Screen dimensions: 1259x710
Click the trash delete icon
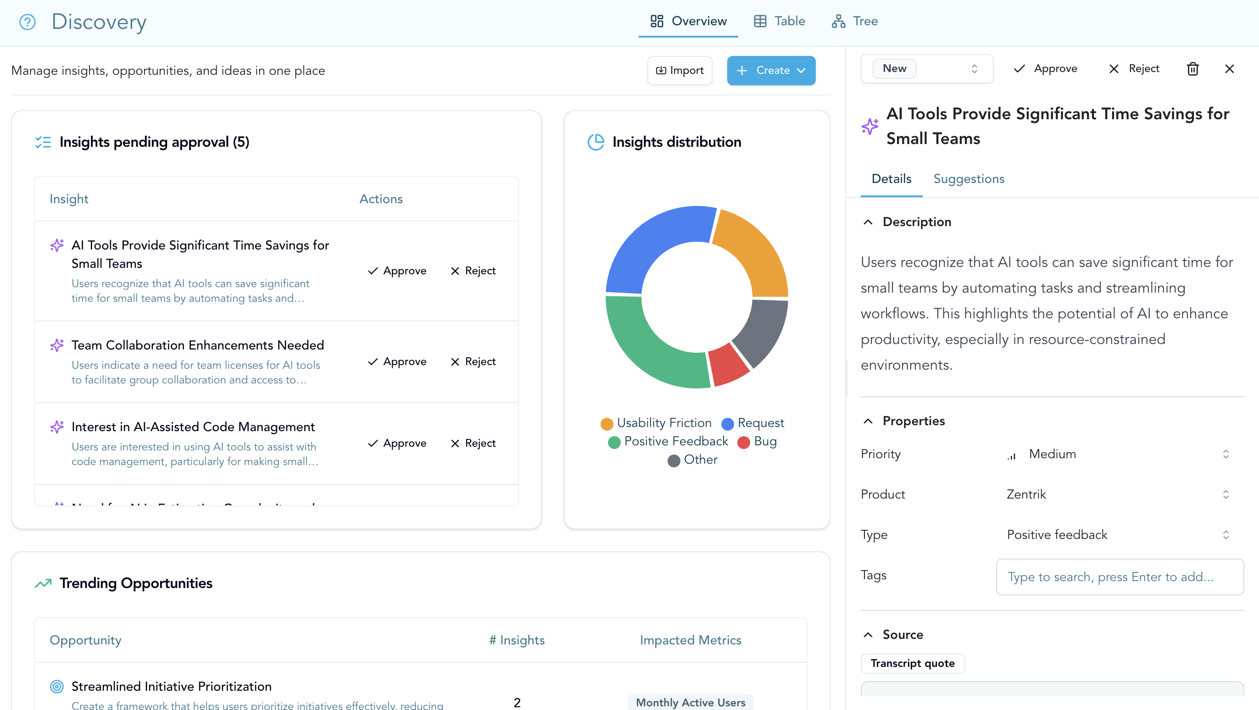(1192, 69)
